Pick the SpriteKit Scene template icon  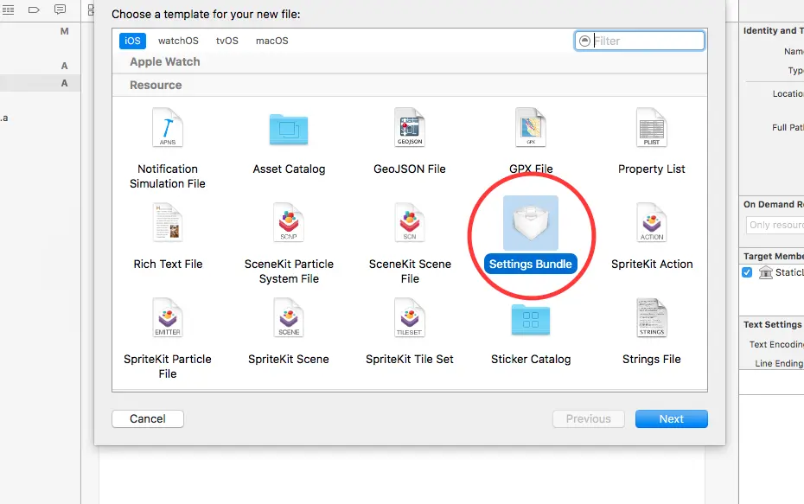pyautogui.click(x=289, y=317)
